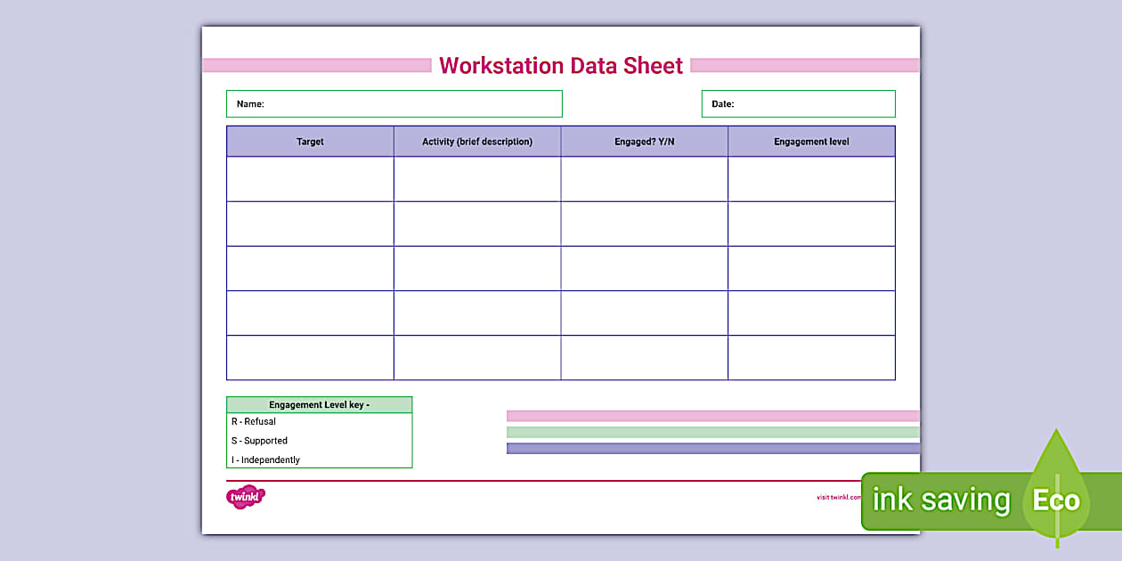Screen dimensions: 1122x561
Task: Click the last row's Engagement level cell
Action: 811,357
